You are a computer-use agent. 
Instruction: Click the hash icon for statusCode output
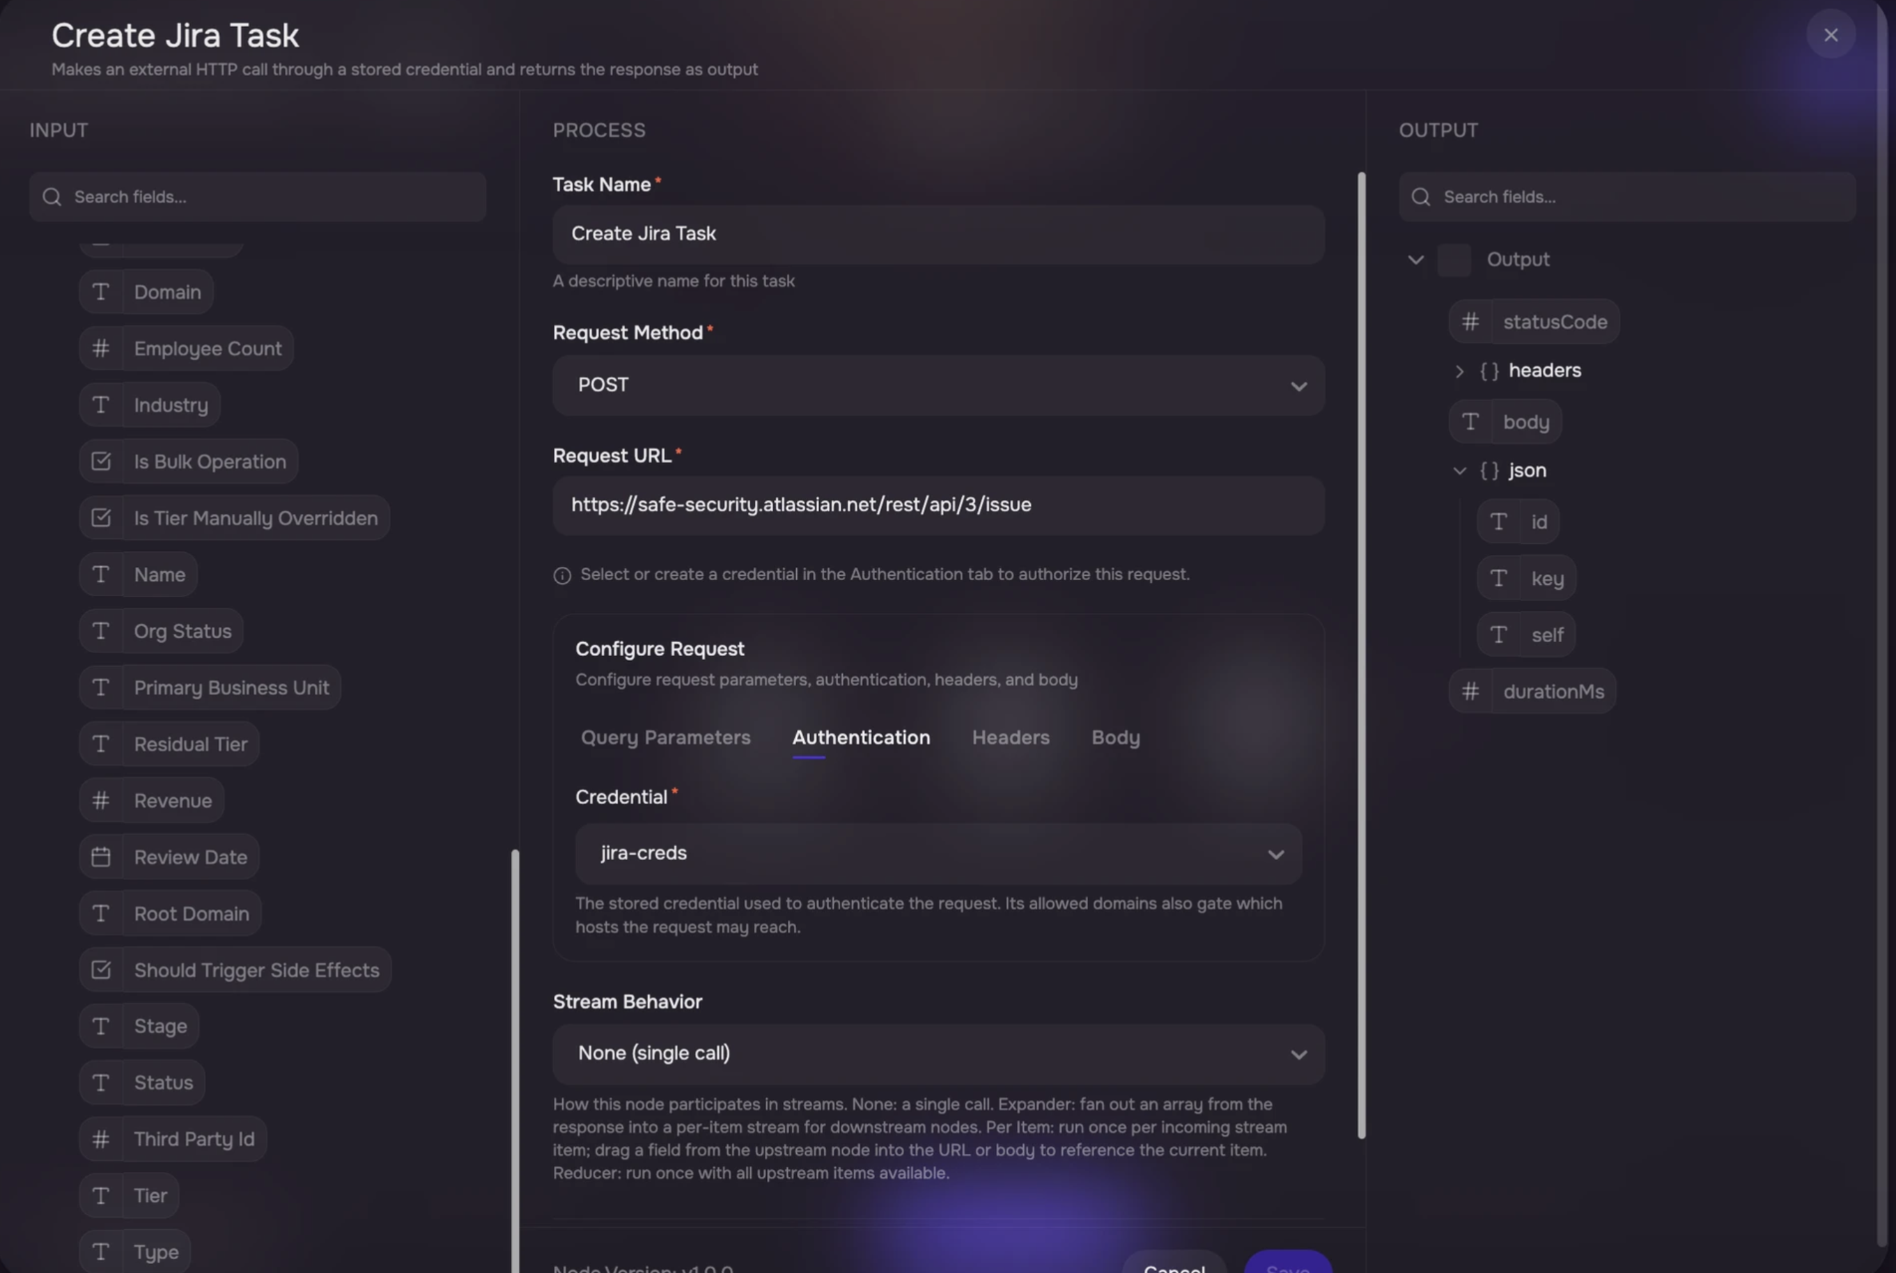(x=1470, y=322)
